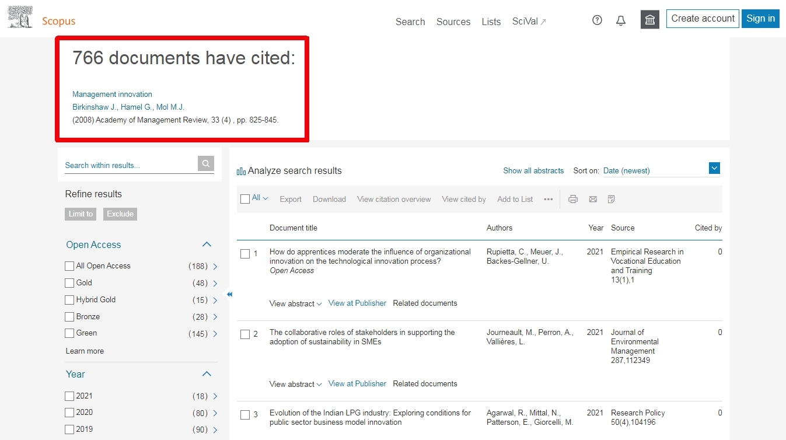Tick the select All results checkbox

click(x=245, y=199)
